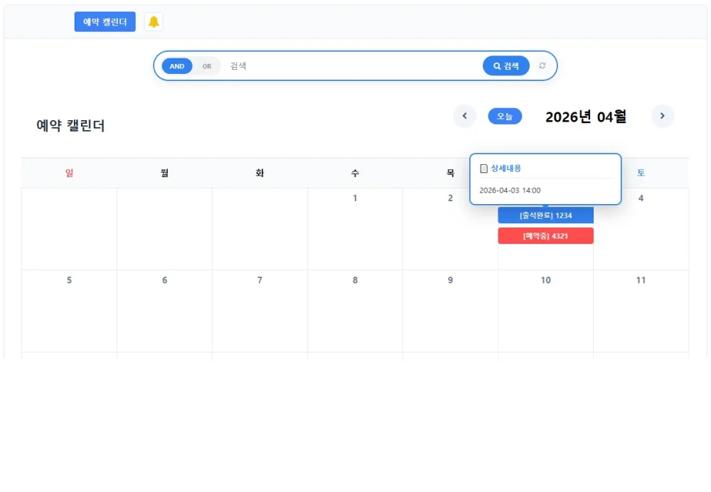This screenshot has height=492, width=711.
Task: Select calendar date 9
Action: [450, 280]
